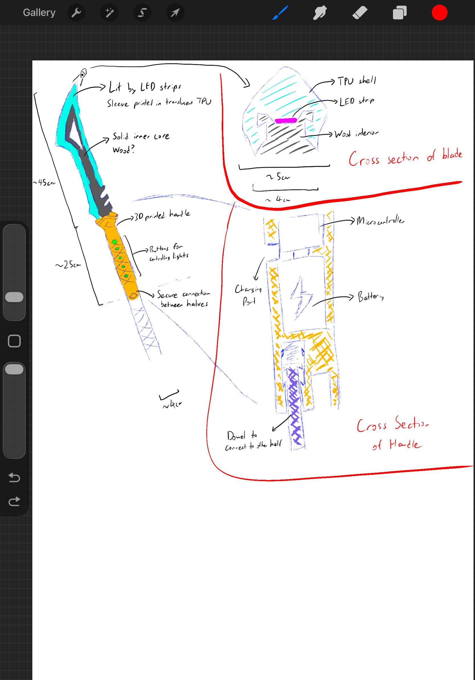The image size is (475, 680).
Task: Click the '3D printed handle' annotation
Action: [162, 215]
